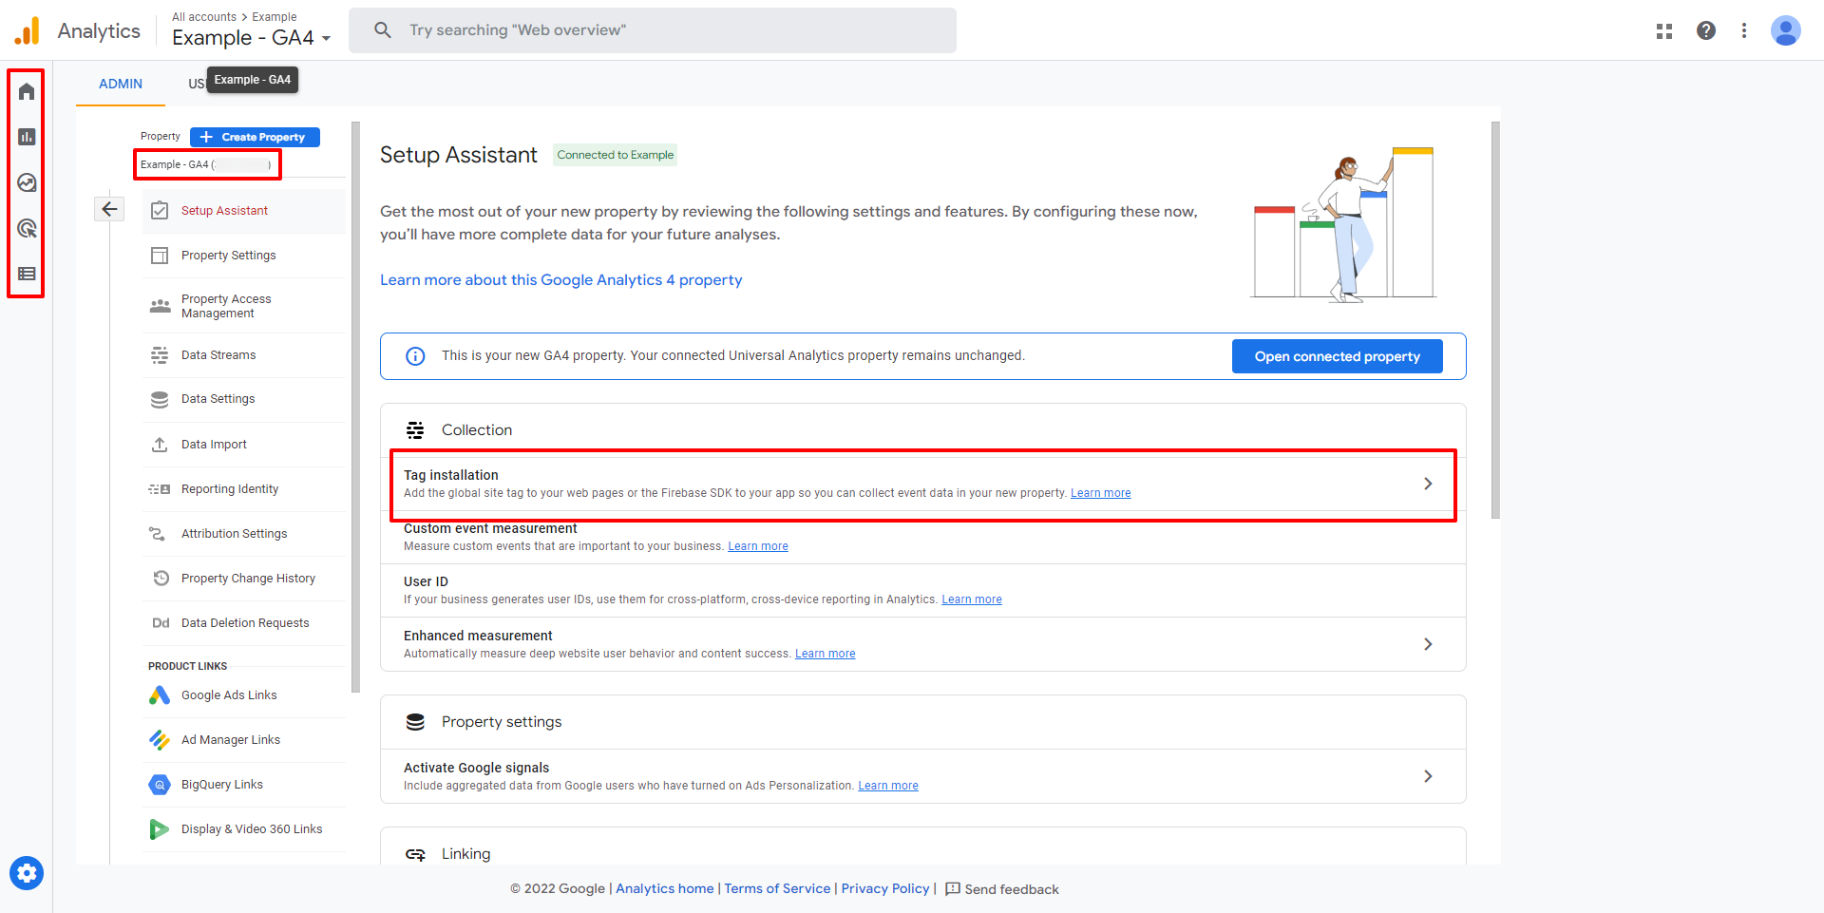Expand the Tag installation row chevron
This screenshot has height=913, width=1824.
1428,484
